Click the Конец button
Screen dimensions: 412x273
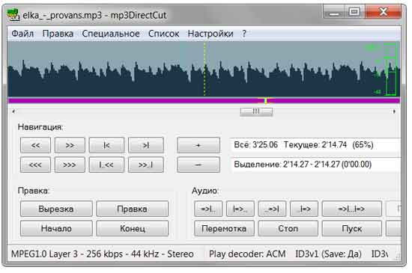(132, 228)
